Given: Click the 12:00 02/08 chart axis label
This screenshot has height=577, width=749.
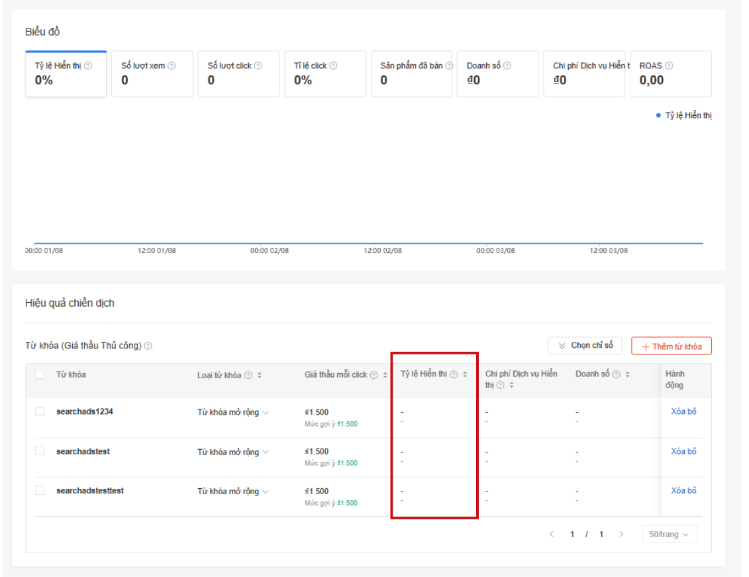Looking at the screenshot, I should (x=383, y=250).
